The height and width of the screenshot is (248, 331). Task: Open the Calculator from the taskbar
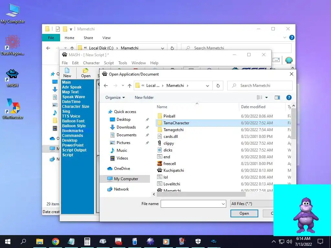(x=87, y=242)
